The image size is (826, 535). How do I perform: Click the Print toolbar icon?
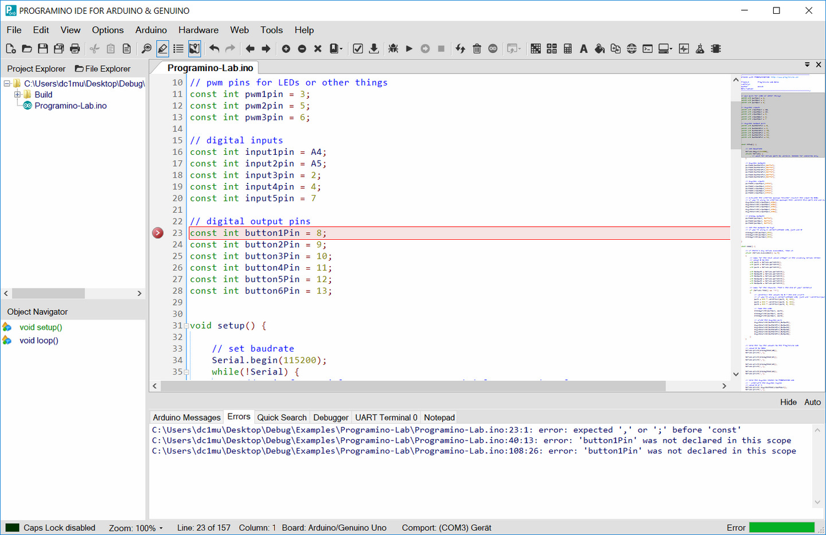click(75, 49)
